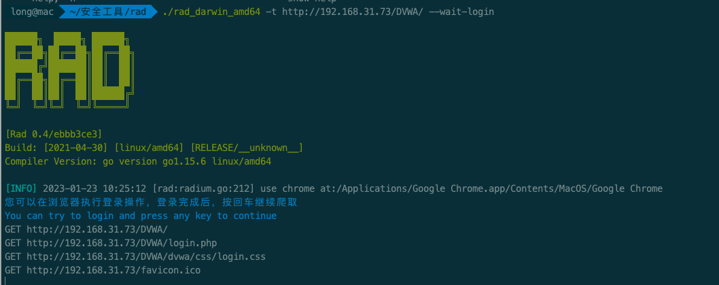Screen dimensions: 719x285
Task: Click the --wait-login flag
Action: click(461, 12)
